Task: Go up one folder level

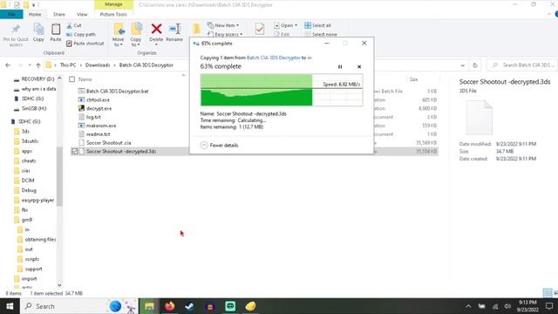Action: click(x=38, y=65)
